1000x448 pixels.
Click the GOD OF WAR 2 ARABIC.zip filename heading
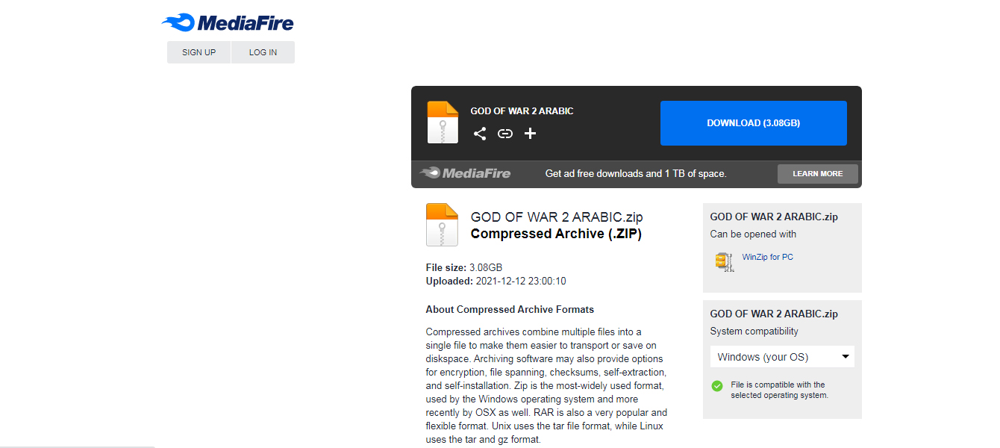tap(557, 217)
